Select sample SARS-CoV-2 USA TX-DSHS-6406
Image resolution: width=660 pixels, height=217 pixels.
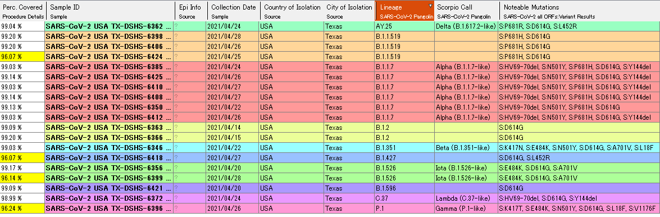point(108,46)
